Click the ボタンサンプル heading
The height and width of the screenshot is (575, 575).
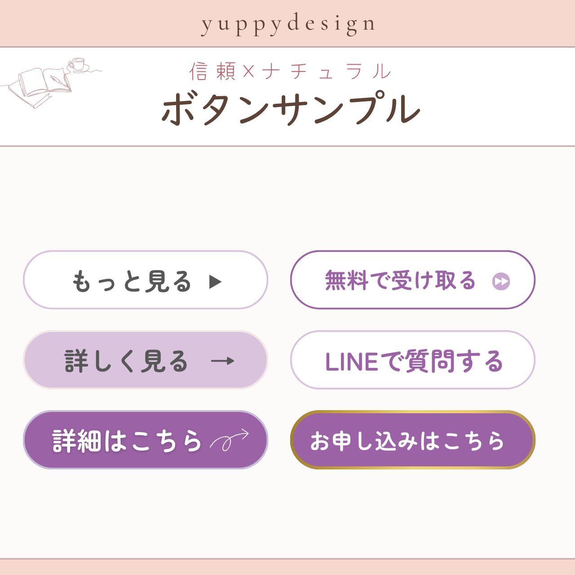click(x=291, y=109)
